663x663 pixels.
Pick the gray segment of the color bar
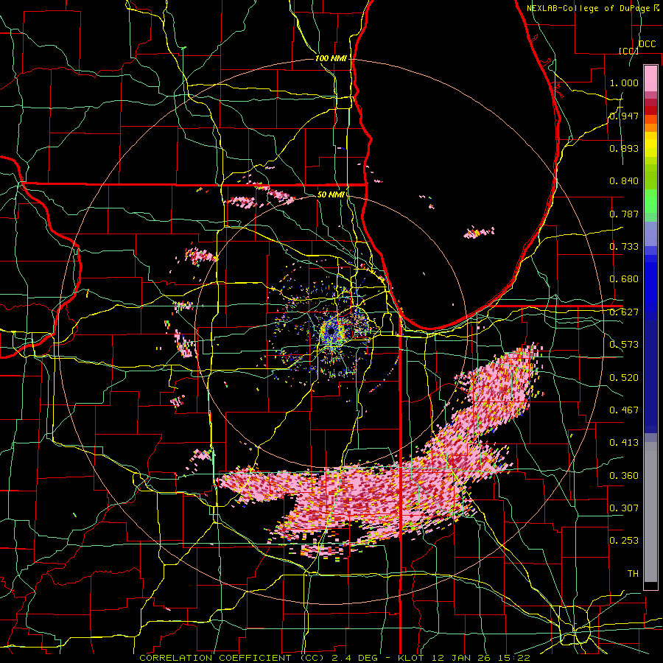(650, 512)
